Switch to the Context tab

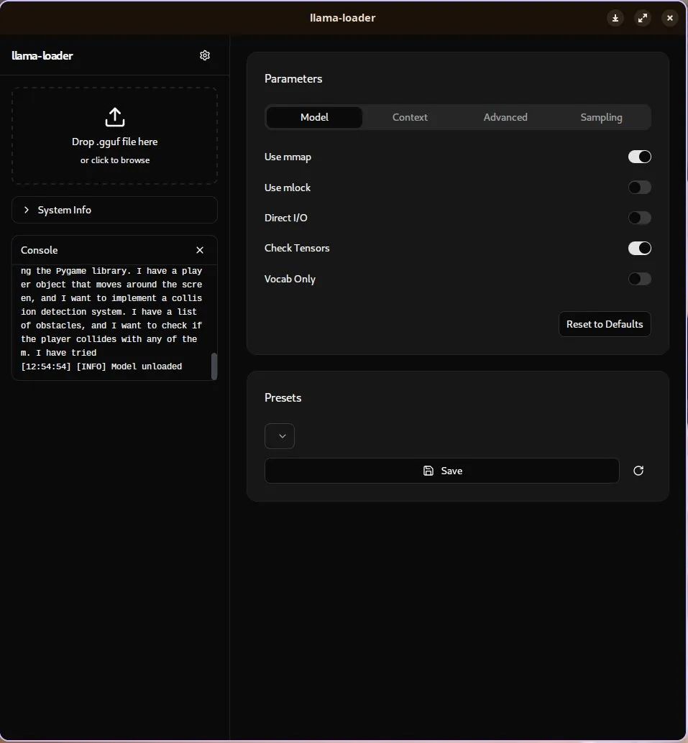(410, 117)
